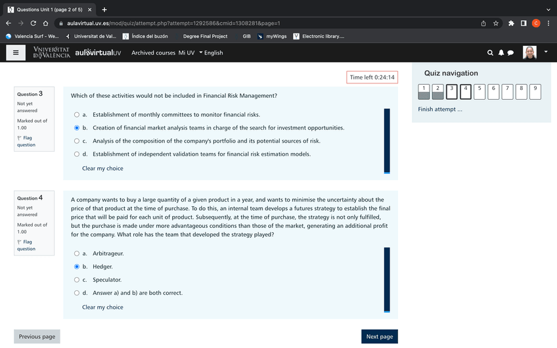Image resolution: width=557 pixels, height=348 pixels.
Task: Open the Chrome three-dot menu
Action: (548, 23)
